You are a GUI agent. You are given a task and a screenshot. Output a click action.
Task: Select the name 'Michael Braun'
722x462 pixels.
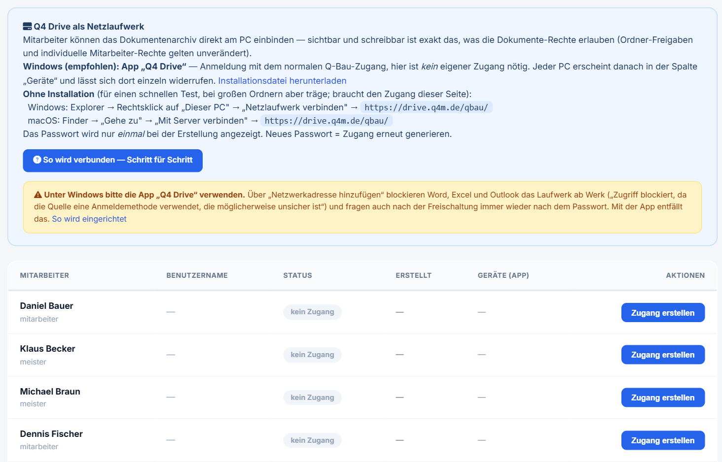coord(50,392)
